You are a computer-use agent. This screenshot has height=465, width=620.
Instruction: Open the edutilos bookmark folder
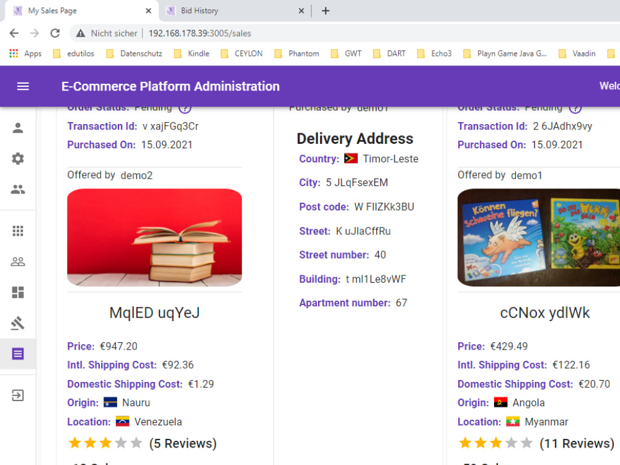pyautogui.click(x=74, y=53)
